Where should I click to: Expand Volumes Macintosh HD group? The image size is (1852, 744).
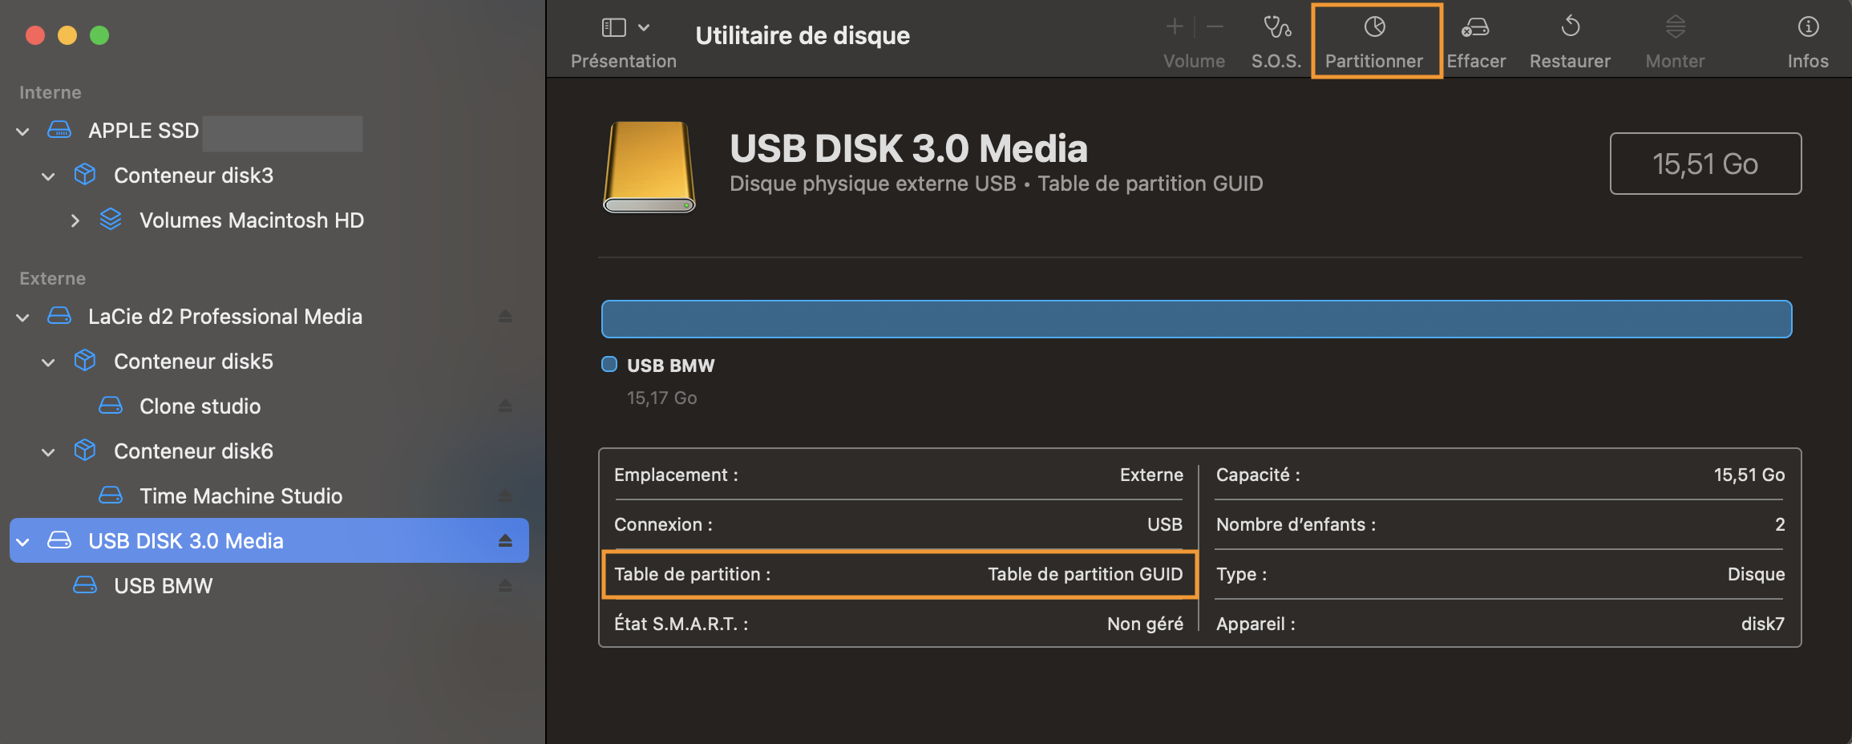pyautogui.click(x=75, y=220)
